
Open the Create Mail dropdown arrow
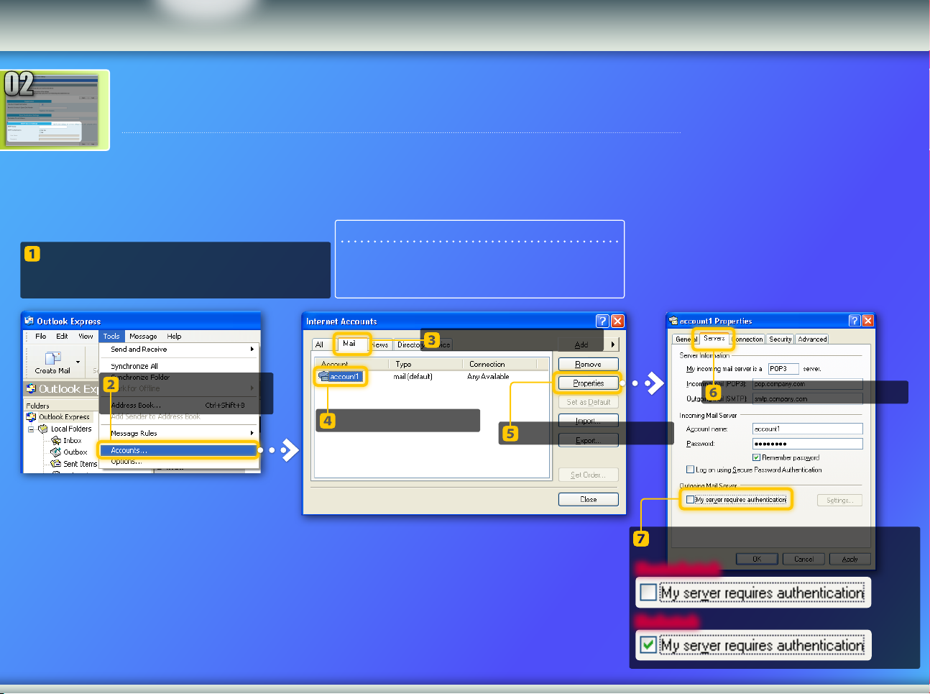click(x=78, y=362)
